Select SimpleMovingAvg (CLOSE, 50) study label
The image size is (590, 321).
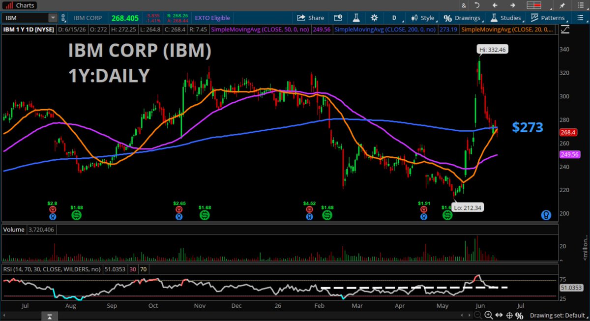tap(260, 29)
